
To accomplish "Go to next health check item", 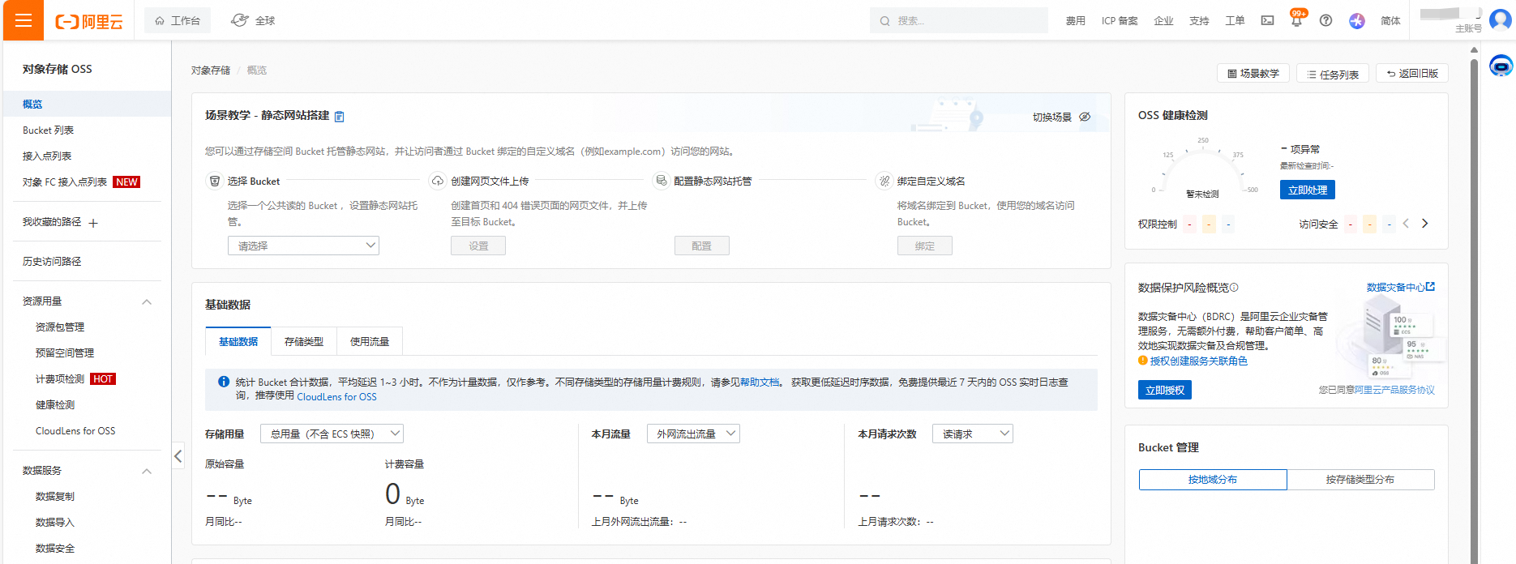I will tap(1425, 224).
